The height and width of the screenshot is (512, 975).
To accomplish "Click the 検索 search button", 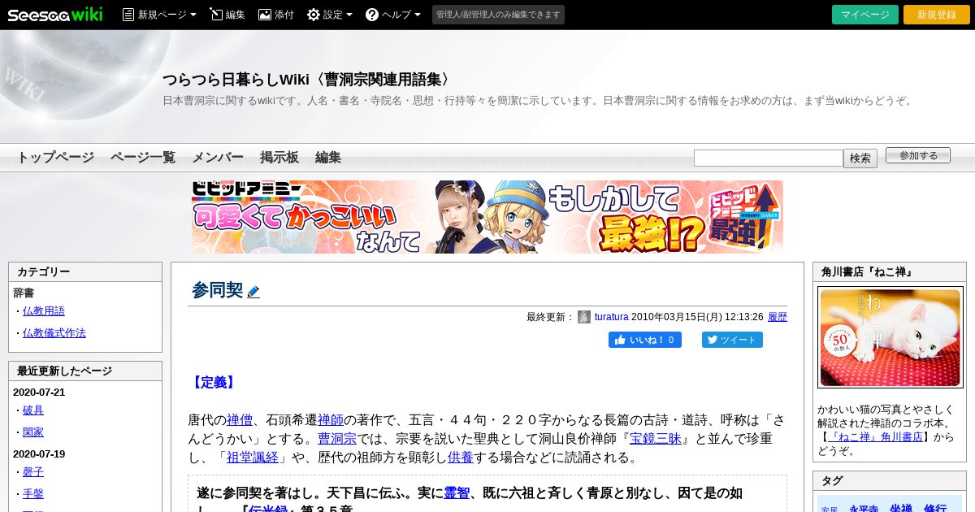I will 860,158.
